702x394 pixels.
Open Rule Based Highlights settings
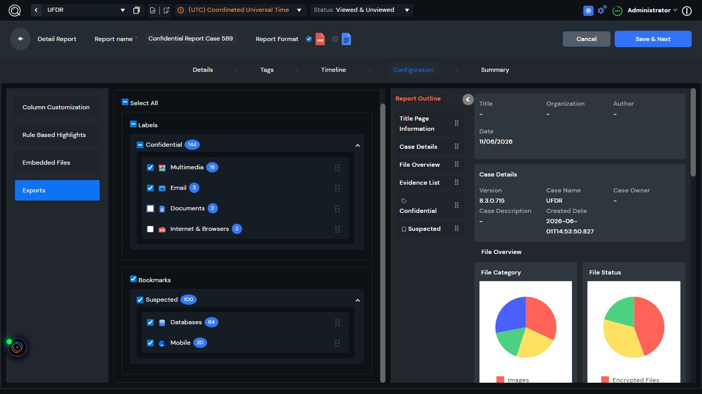coord(57,135)
